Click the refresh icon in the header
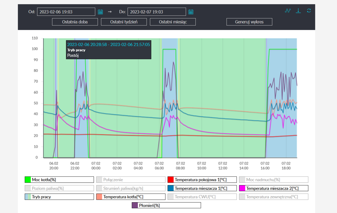Screen dimensions: 337x213 pos(309,11)
